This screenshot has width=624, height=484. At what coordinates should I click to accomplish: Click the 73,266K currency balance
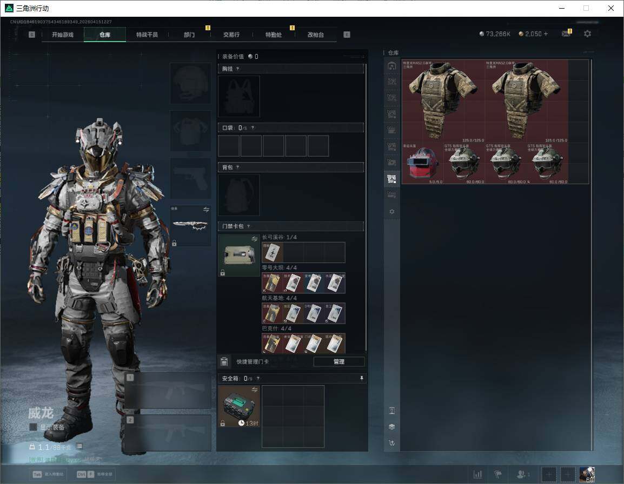coord(495,34)
